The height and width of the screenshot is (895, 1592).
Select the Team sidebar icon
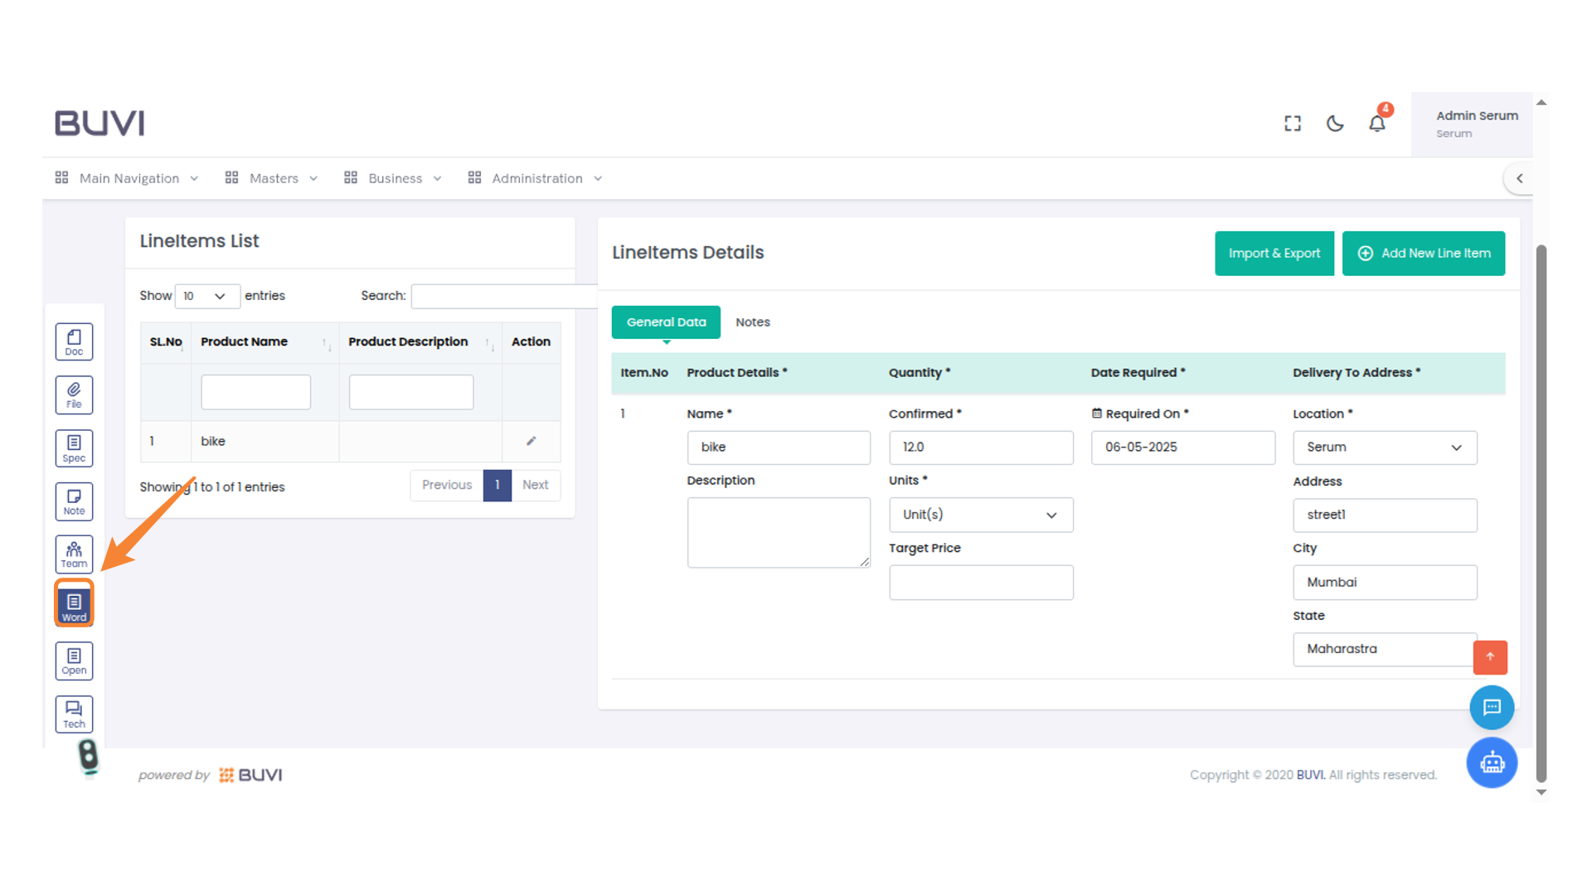click(74, 554)
